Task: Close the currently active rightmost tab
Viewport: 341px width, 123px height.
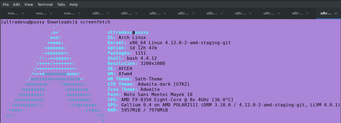Action: [x=336, y=13]
